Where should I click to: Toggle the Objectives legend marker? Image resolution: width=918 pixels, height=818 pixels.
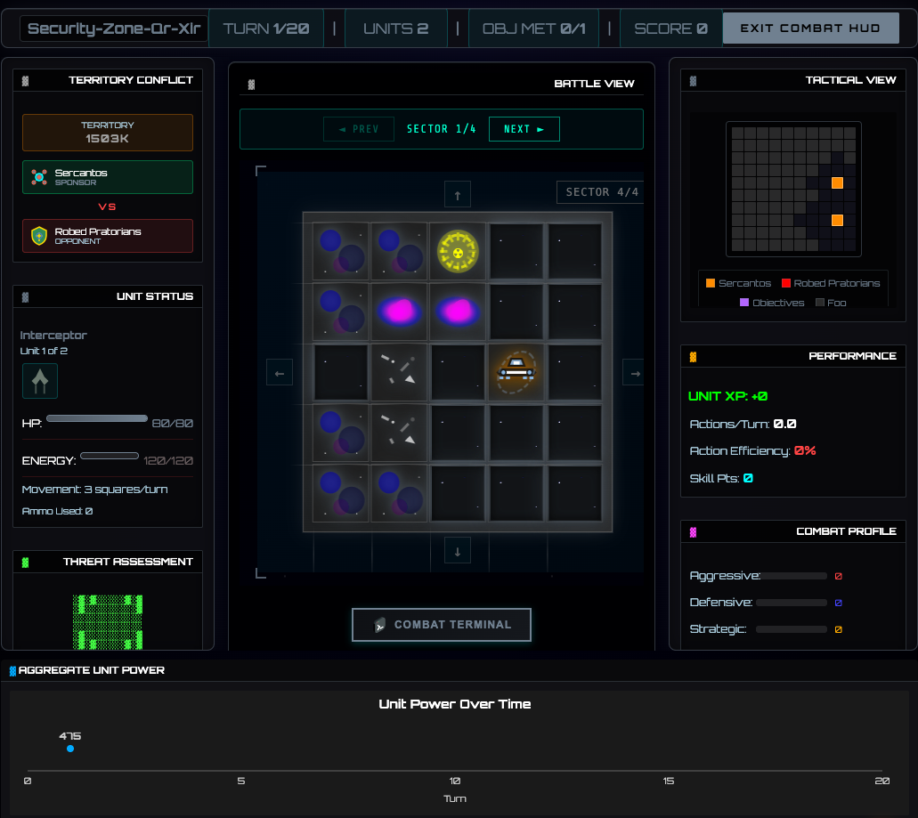[745, 303]
